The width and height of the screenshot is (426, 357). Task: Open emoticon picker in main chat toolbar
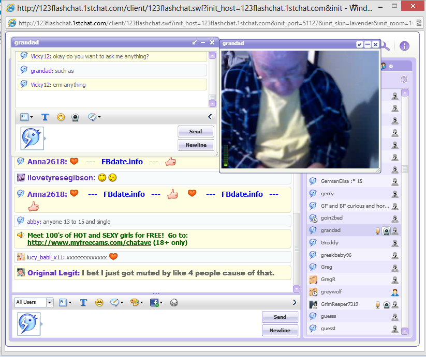point(99,303)
